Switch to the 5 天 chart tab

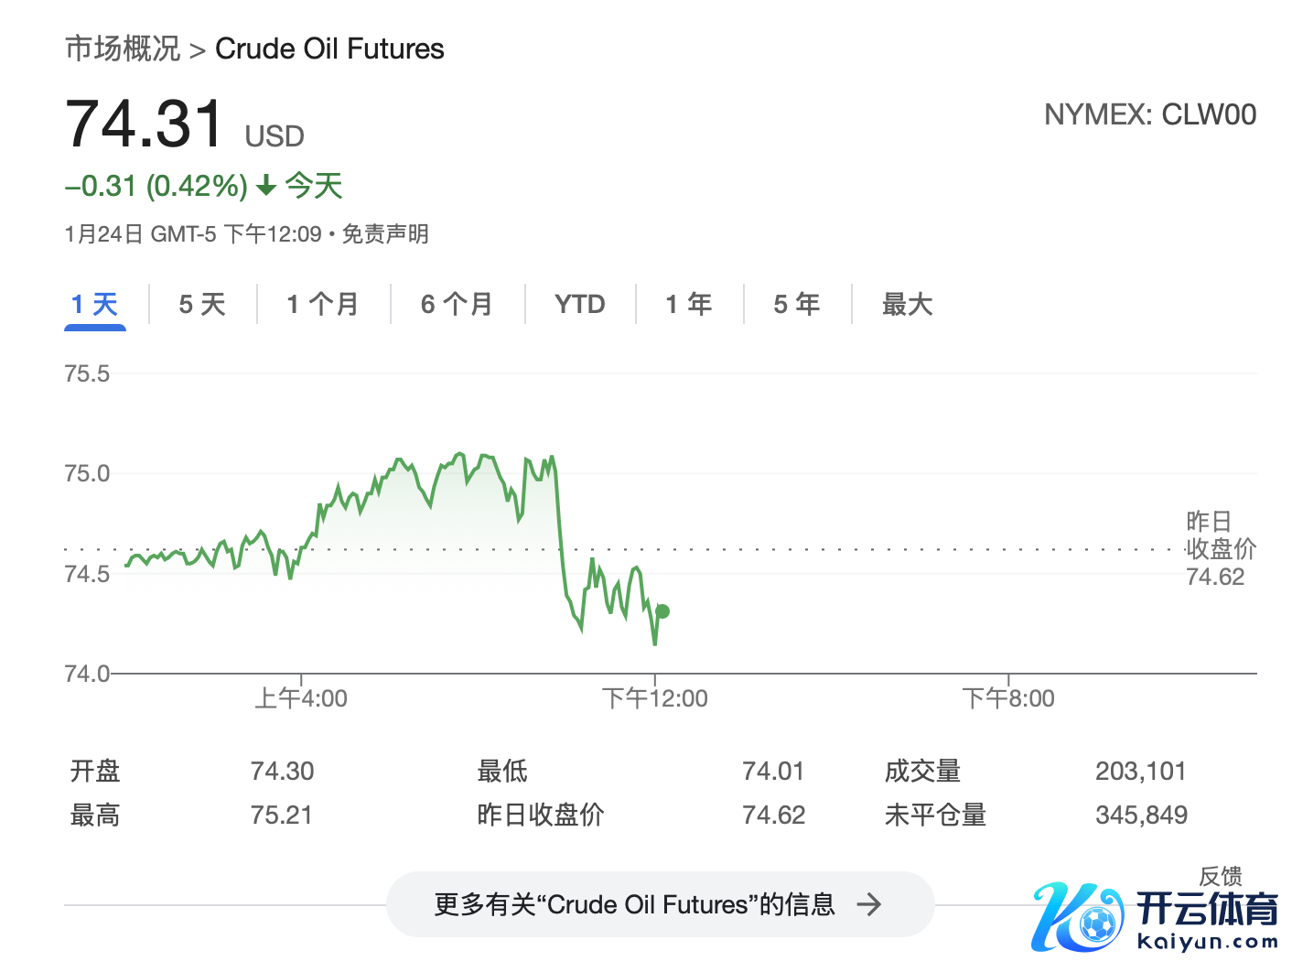202,304
